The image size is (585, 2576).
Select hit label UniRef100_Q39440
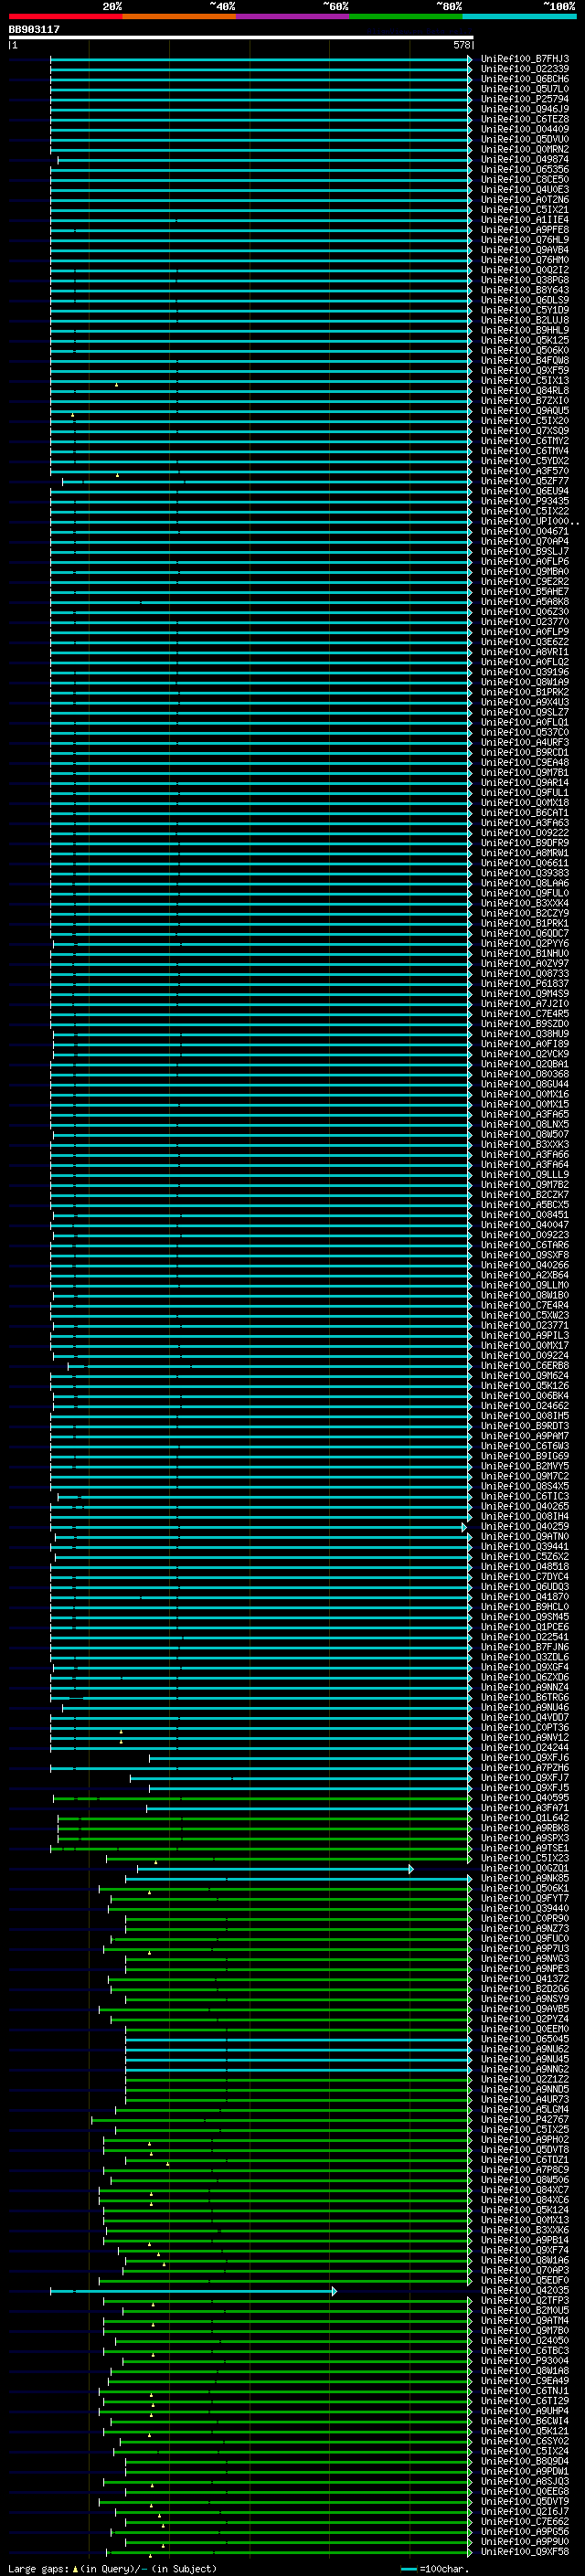point(525,1909)
